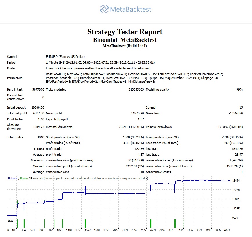Click the Profit factor value 1.60

click(41, 119)
